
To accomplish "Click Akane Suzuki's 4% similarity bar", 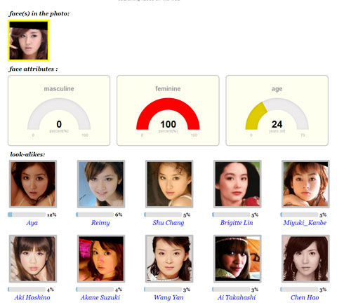I will tap(95, 290).
